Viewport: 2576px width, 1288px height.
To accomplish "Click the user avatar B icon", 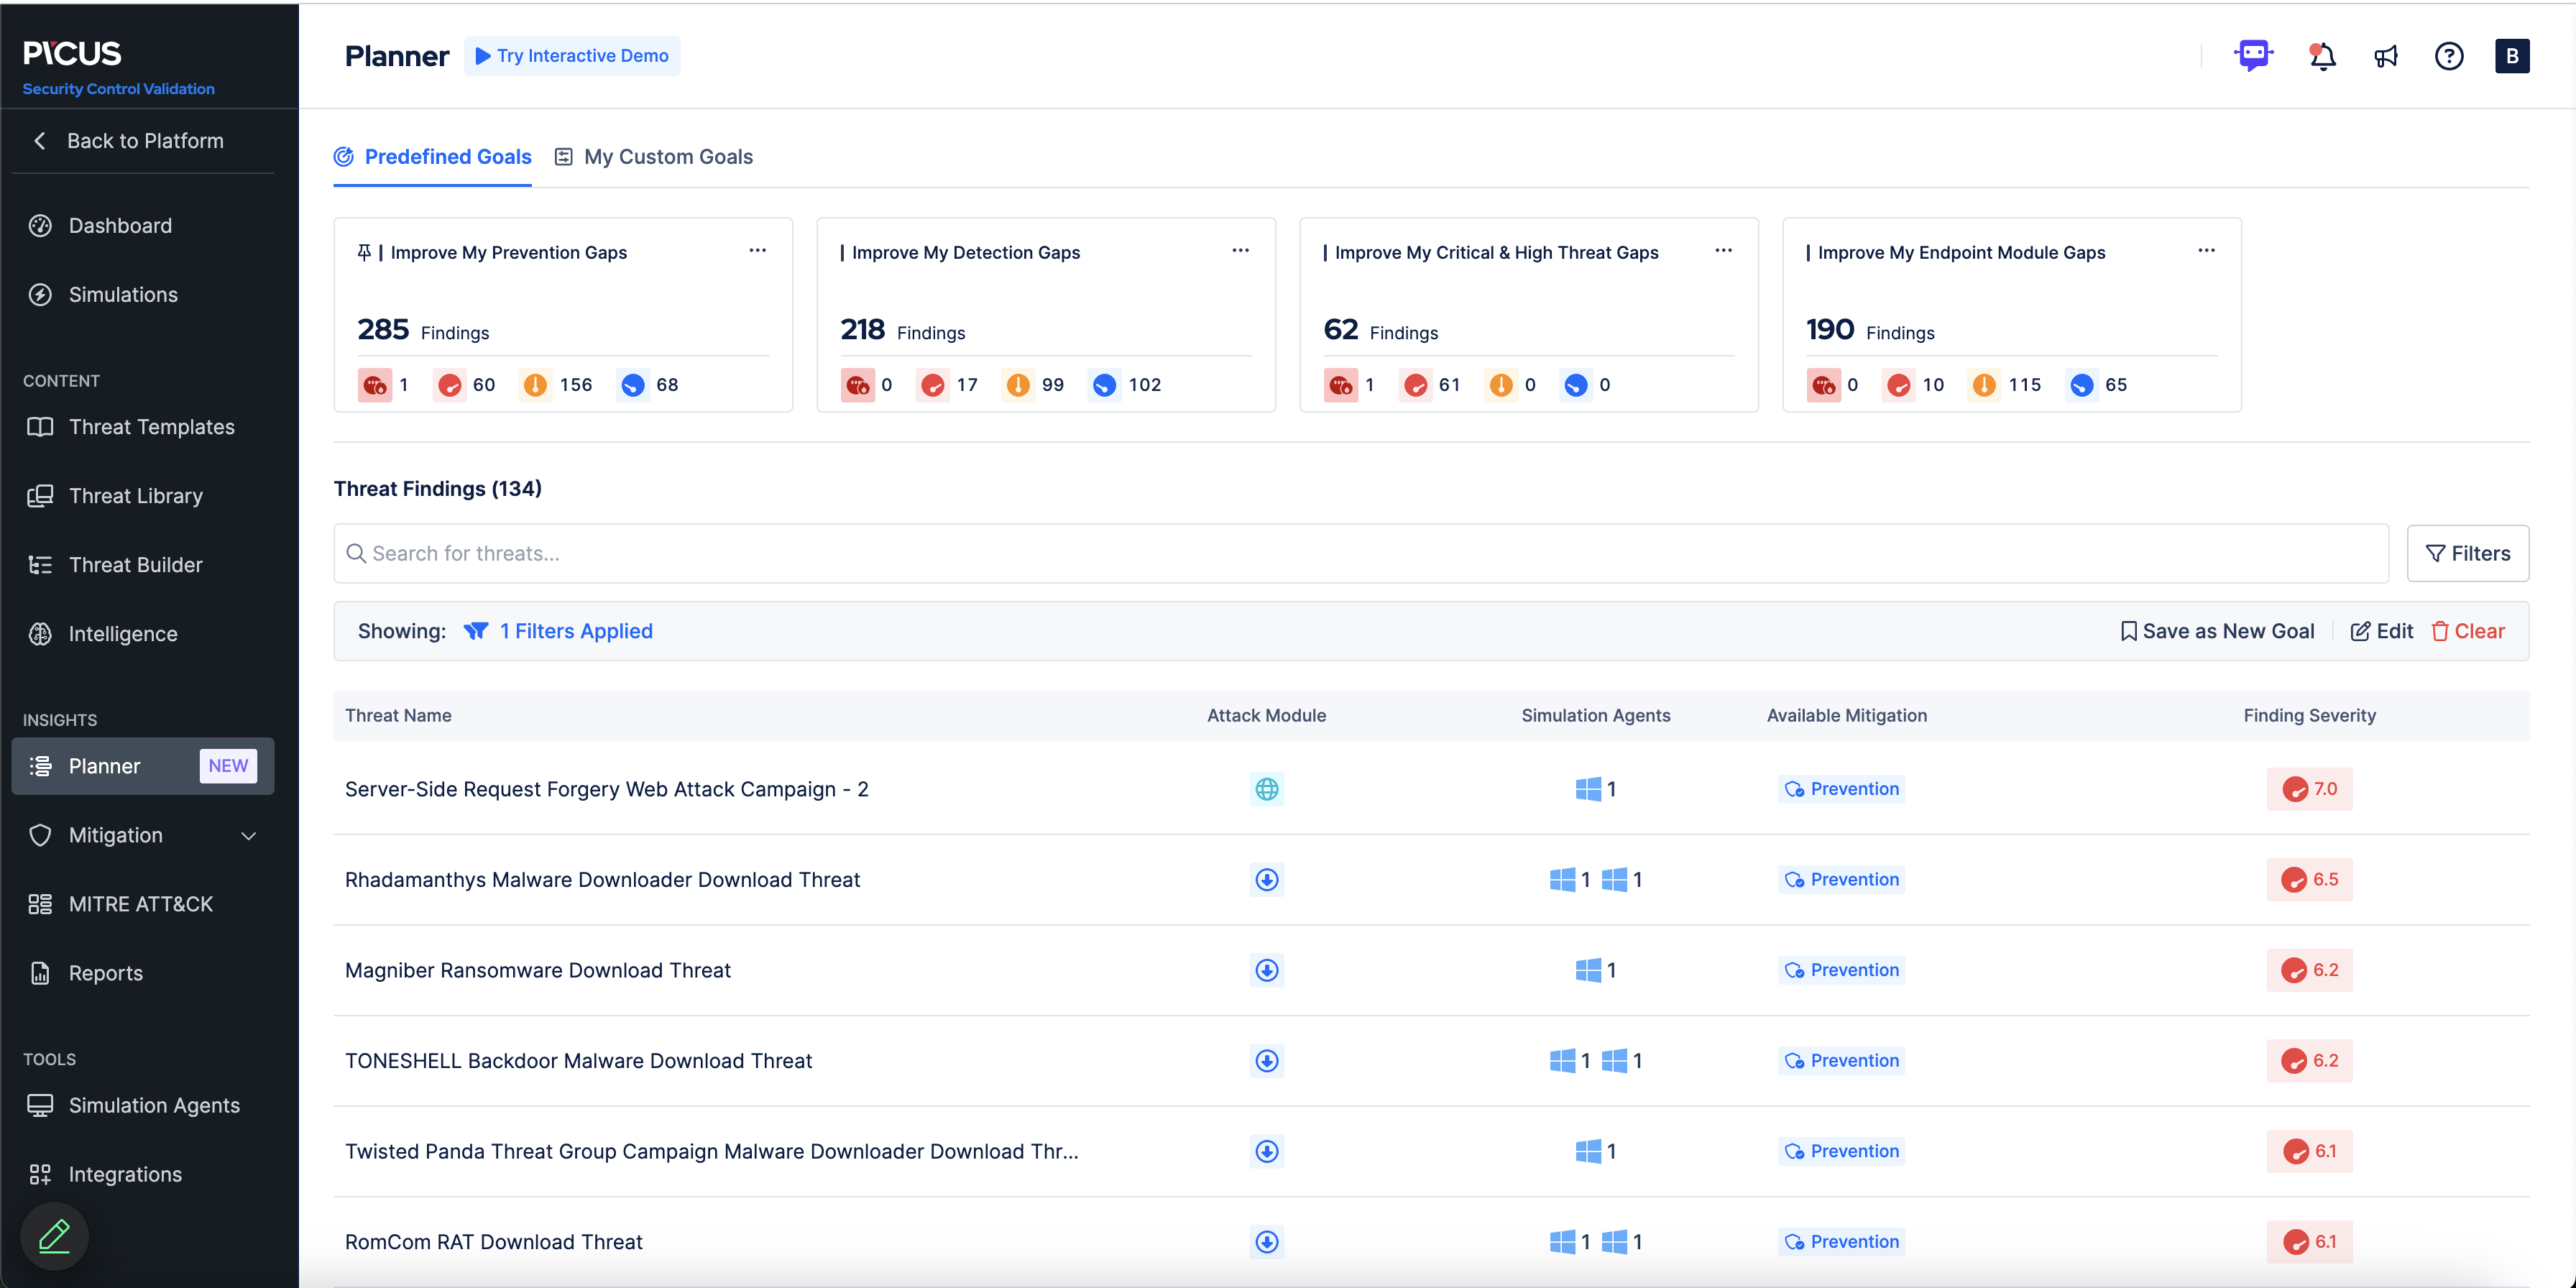I will pos(2511,57).
